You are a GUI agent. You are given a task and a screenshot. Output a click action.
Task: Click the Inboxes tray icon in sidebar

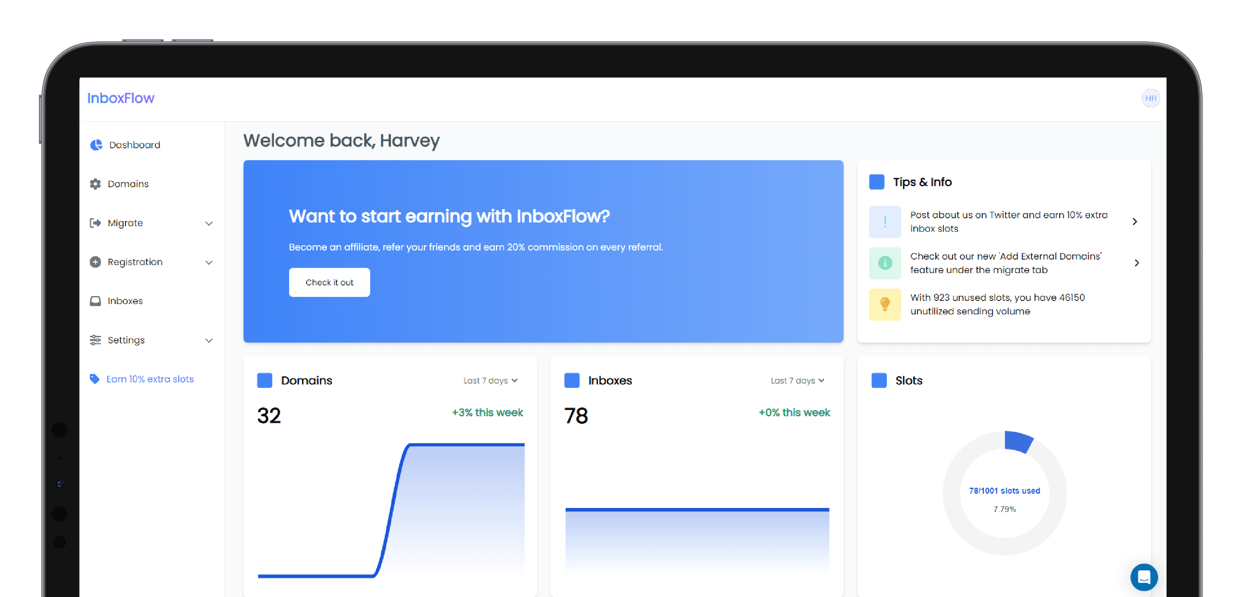pos(95,300)
